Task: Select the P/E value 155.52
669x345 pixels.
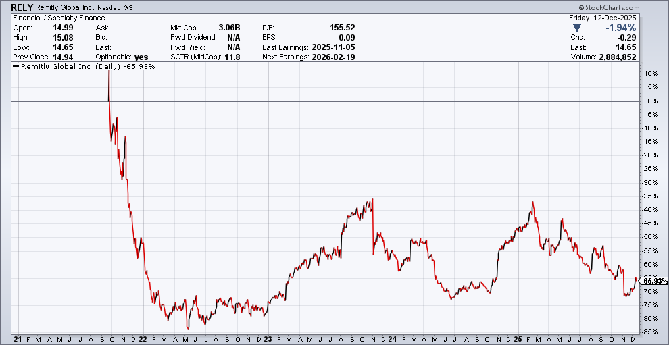Action: [343, 28]
